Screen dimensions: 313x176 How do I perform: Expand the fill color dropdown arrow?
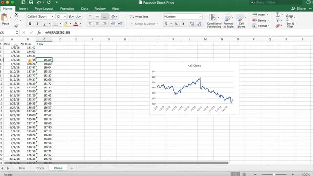pyautogui.click(x=70, y=24)
